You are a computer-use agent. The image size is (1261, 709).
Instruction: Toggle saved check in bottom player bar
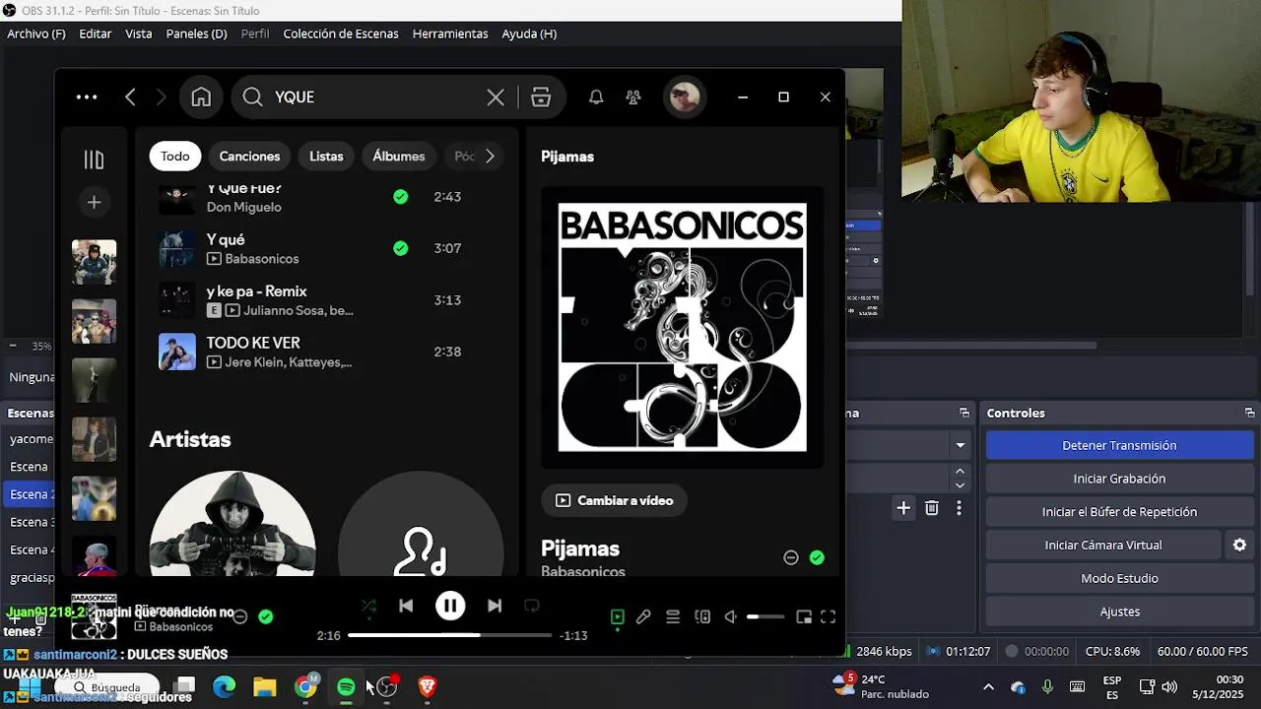click(x=265, y=616)
